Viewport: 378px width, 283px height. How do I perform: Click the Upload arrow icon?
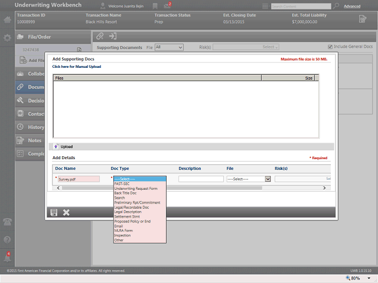56,147
